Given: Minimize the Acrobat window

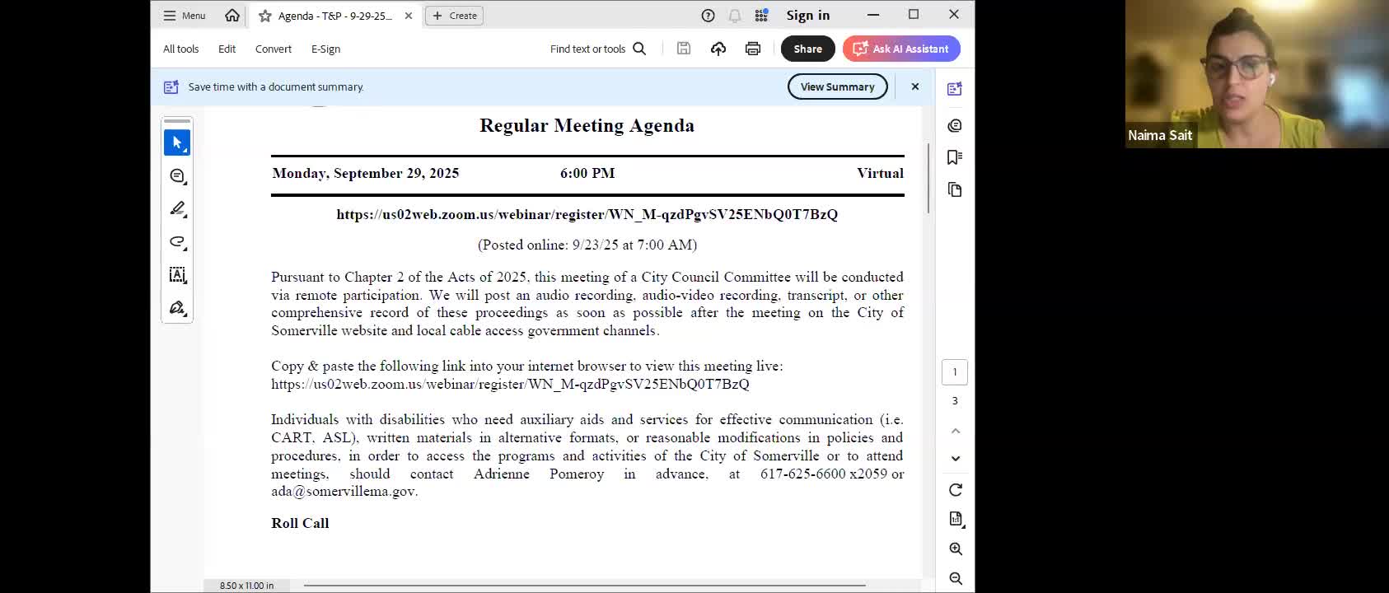Looking at the screenshot, I should point(873,15).
